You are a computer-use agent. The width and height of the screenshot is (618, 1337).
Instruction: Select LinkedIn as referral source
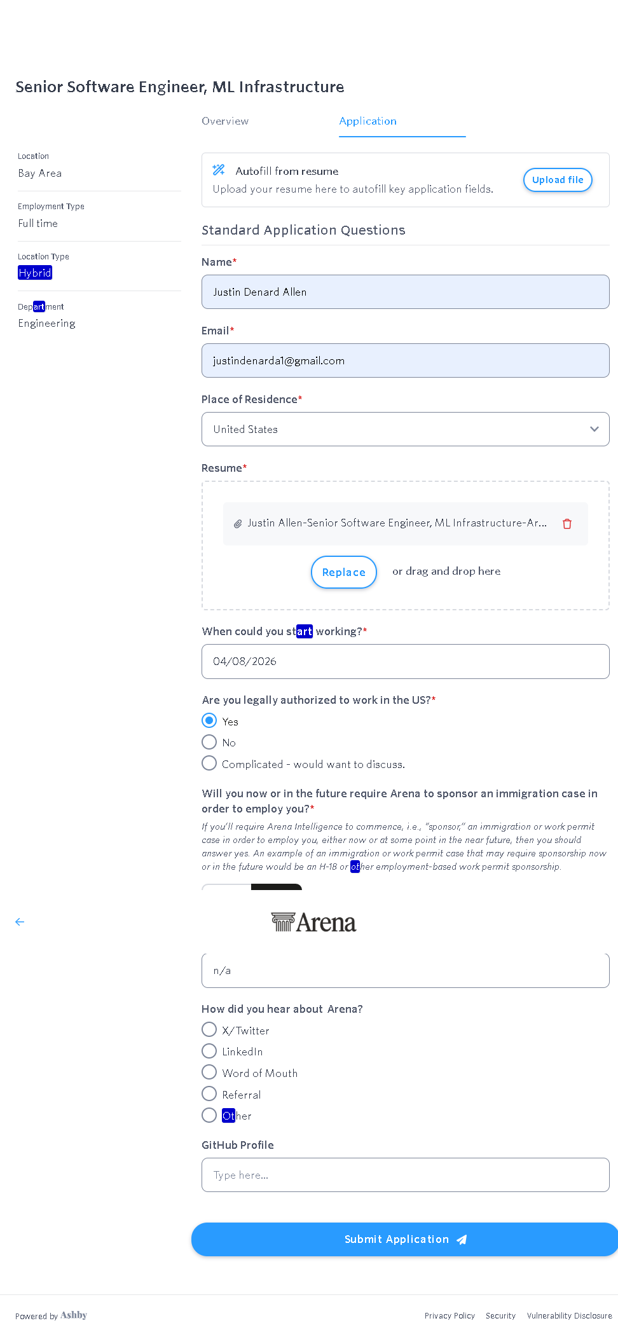pyautogui.click(x=209, y=1052)
